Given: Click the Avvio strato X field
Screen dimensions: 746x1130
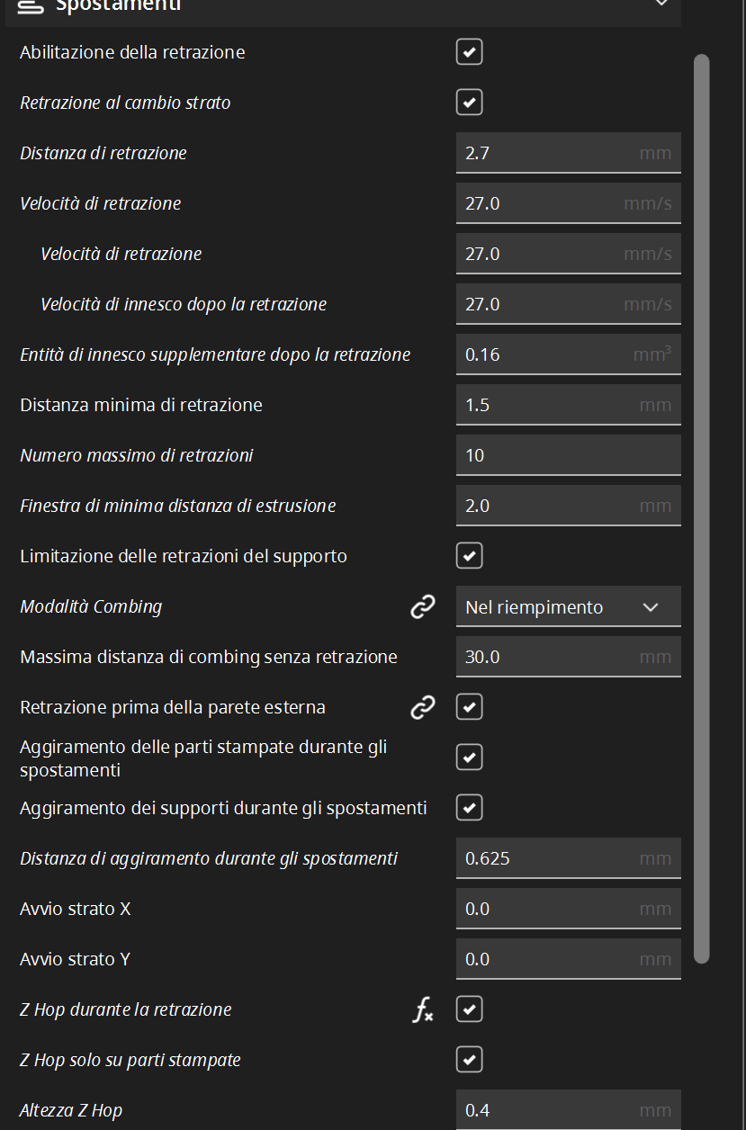Looking at the screenshot, I should (x=569, y=909).
